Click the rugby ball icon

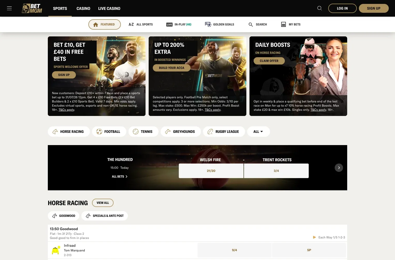[x=210, y=132]
